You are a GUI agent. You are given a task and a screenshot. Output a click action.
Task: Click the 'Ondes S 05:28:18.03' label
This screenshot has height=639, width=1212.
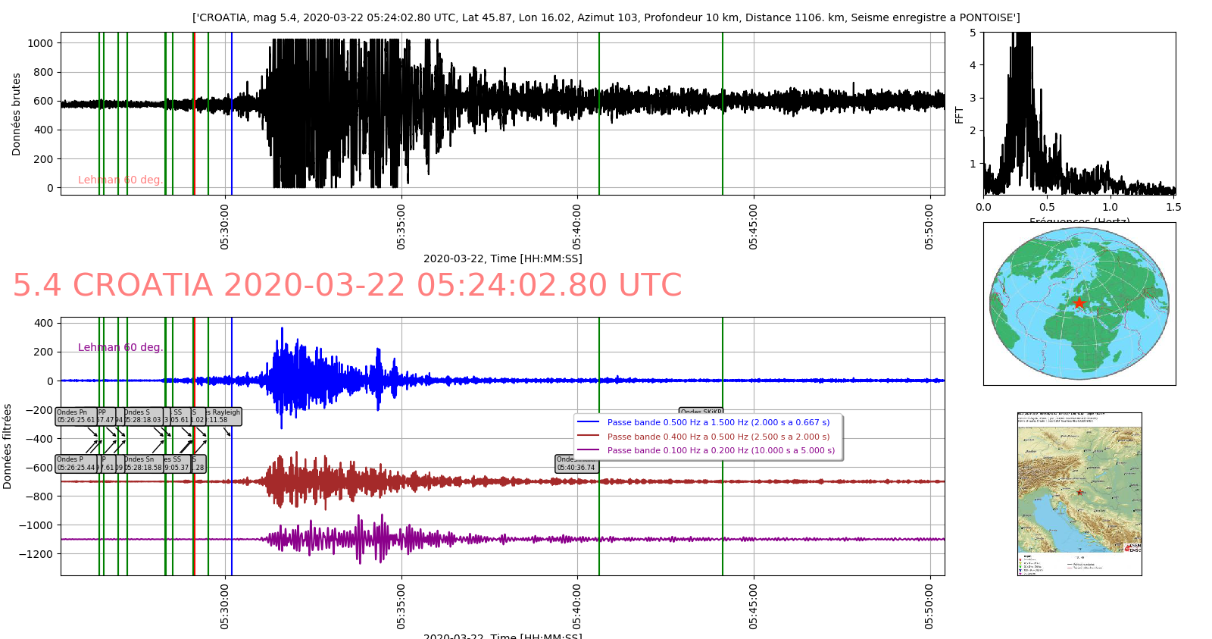142,416
